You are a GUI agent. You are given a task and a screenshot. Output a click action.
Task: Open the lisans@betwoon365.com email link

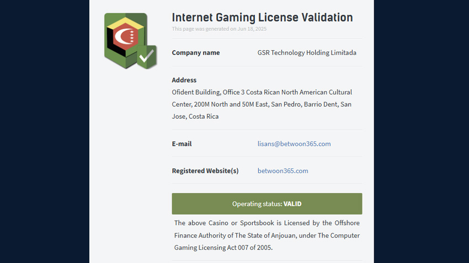coord(294,144)
